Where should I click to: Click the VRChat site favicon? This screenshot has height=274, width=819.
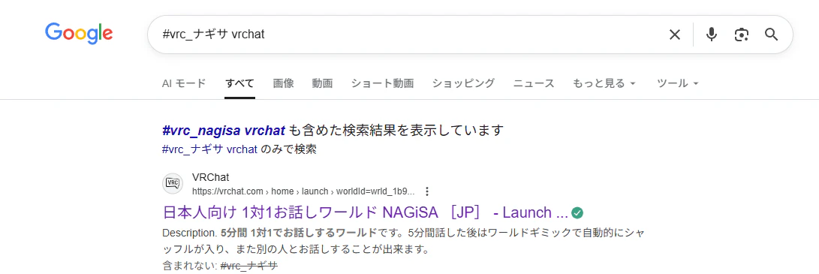click(x=173, y=183)
